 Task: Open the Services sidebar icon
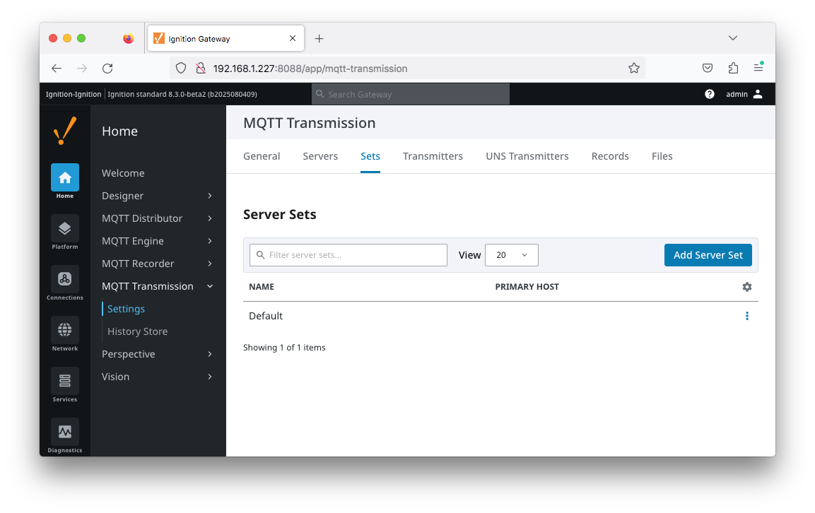[65, 381]
